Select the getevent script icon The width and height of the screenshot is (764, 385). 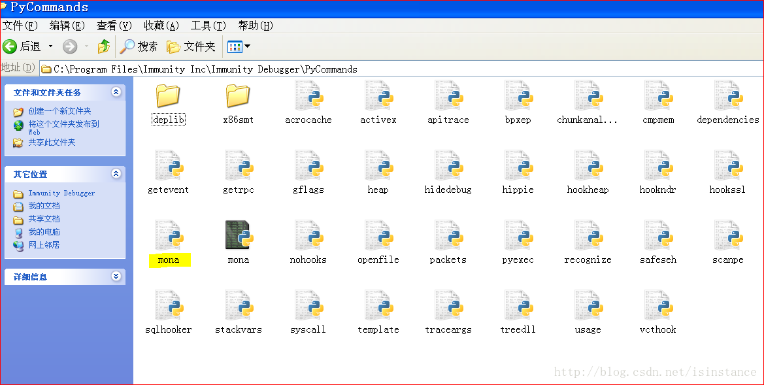click(x=168, y=165)
